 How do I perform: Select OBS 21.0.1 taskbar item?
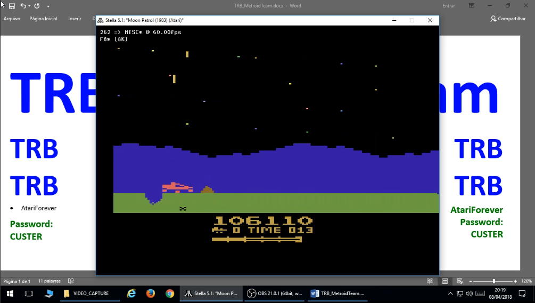275,293
